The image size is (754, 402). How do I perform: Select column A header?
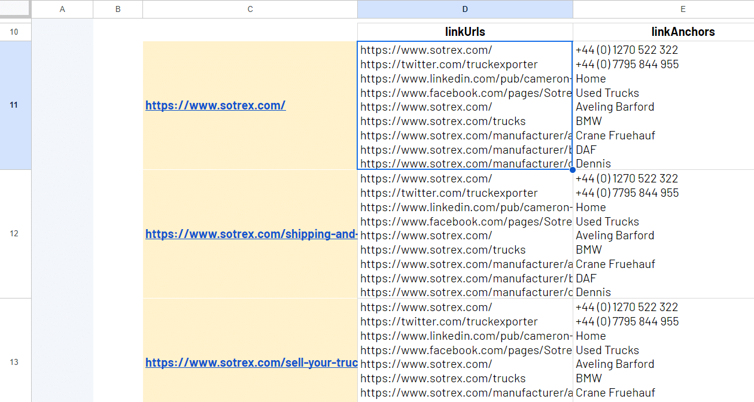pos(62,9)
